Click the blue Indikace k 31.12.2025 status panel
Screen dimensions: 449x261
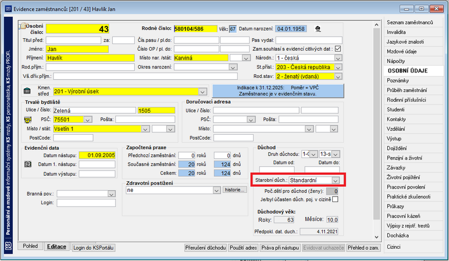tap(278, 91)
